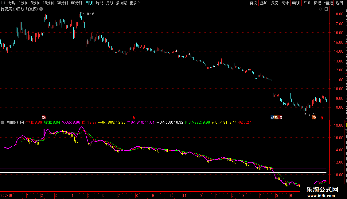The height and width of the screenshot is (199, 347).
Task: Click the 一0点809: 12.20 value
Action: pos(112,122)
